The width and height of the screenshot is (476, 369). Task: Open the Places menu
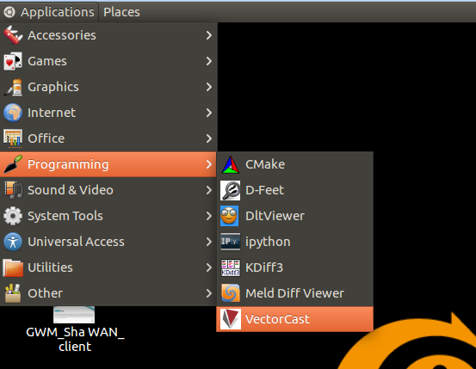(121, 12)
